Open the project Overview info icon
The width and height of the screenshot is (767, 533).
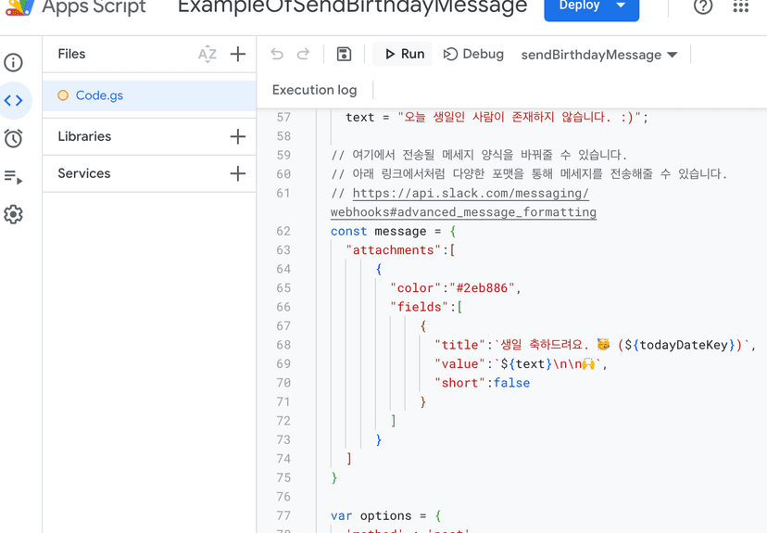click(x=13, y=62)
